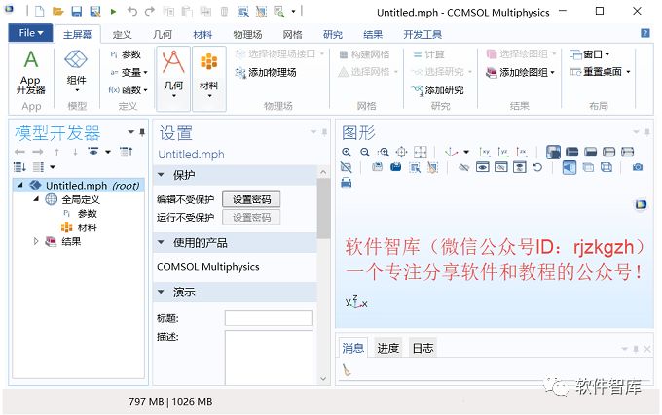Image resolution: width=662 pixels, height=415 pixels.
Task: Switch to the 进度 tab
Action: tap(387, 348)
